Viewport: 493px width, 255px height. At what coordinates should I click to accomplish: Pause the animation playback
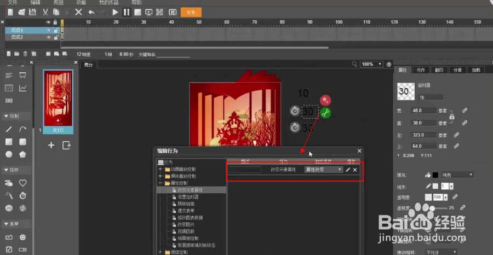point(127,12)
